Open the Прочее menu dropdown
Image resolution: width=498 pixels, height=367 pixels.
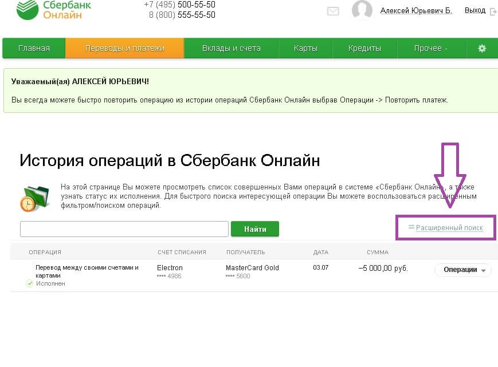click(431, 49)
